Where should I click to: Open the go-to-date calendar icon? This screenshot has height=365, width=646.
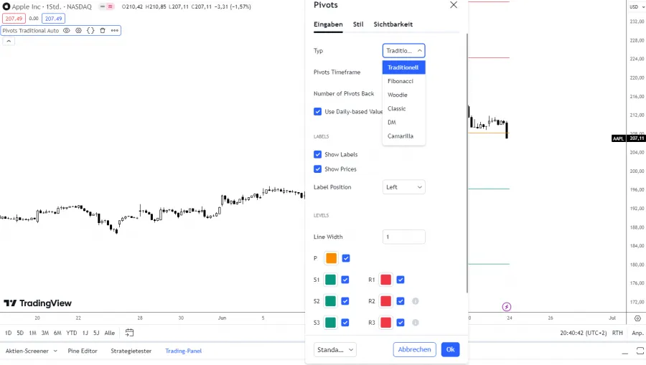point(130,333)
